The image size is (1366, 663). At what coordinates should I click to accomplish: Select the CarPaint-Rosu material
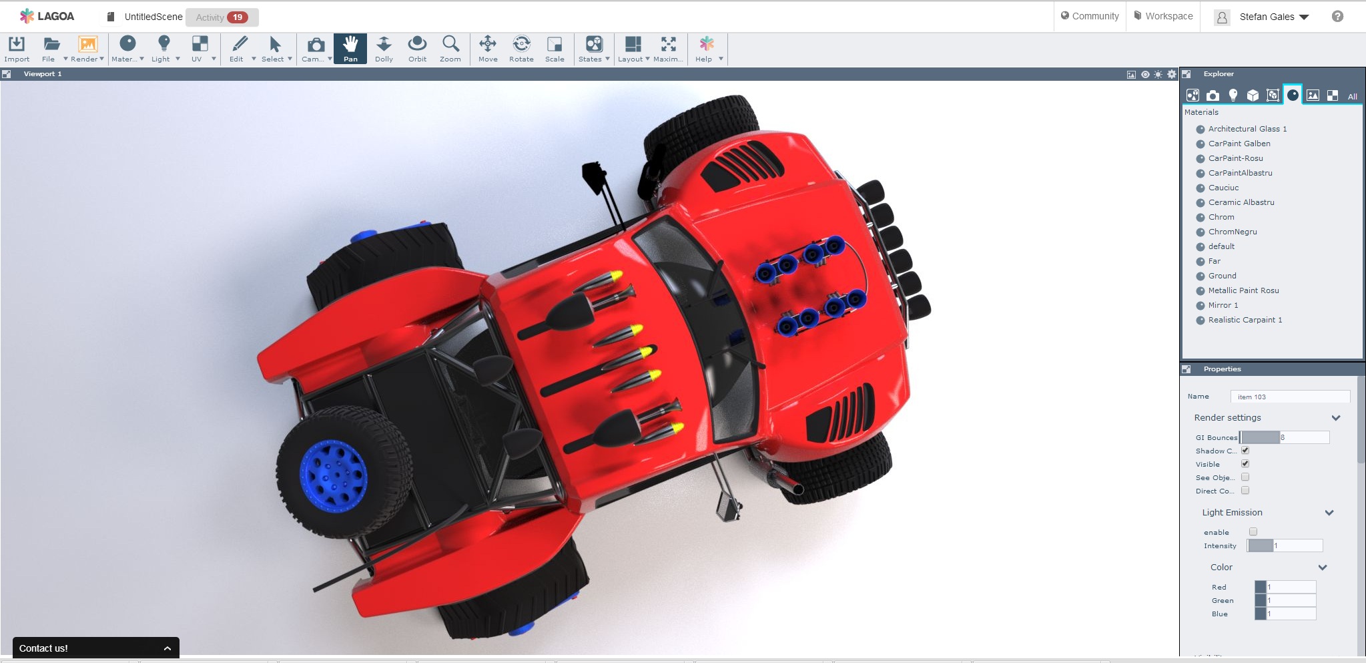point(1235,158)
